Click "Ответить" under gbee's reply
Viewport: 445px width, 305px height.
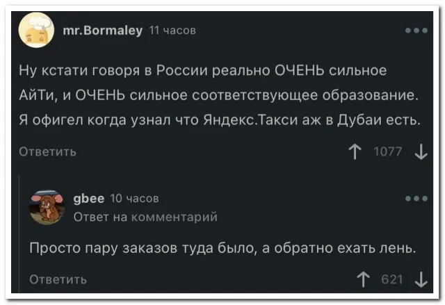coord(58,280)
